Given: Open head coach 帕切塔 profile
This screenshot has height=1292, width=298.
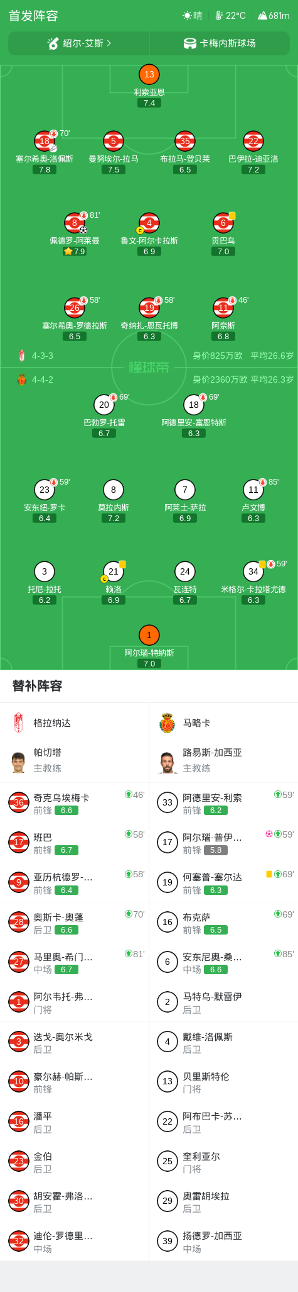Looking at the screenshot, I should point(75,760).
